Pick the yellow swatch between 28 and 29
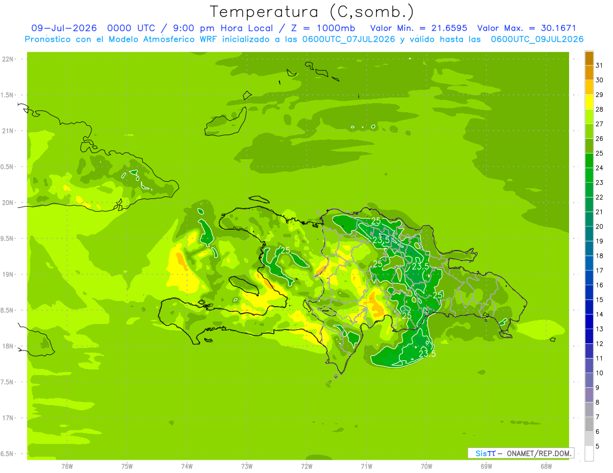 pyautogui.click(x=589, y=102)
